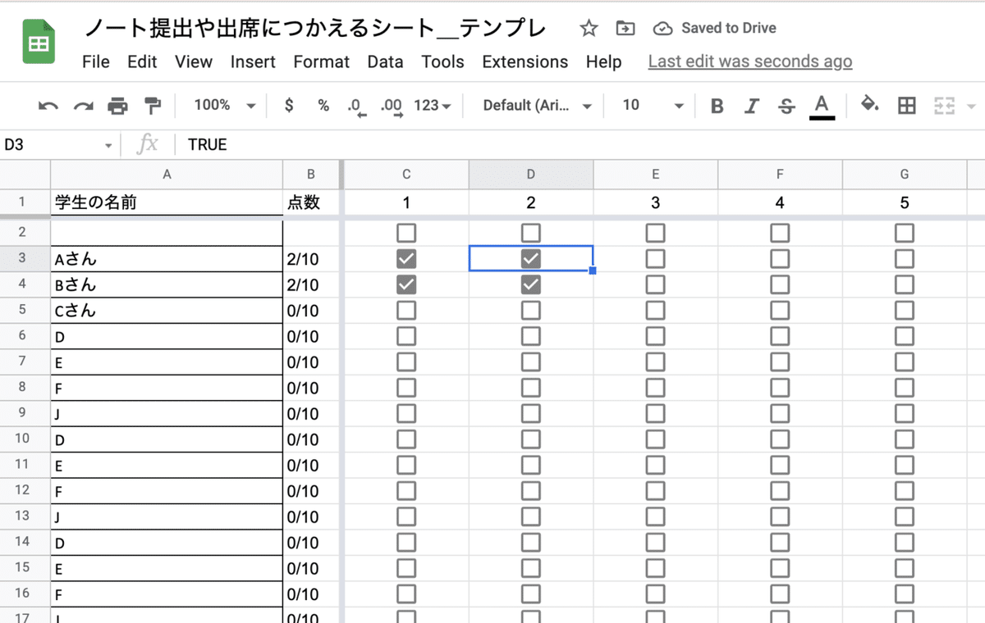Viewport: 985px width, 623px height.
Task: Check Bさん checkbox in column 5
Action: coord(905,284)
